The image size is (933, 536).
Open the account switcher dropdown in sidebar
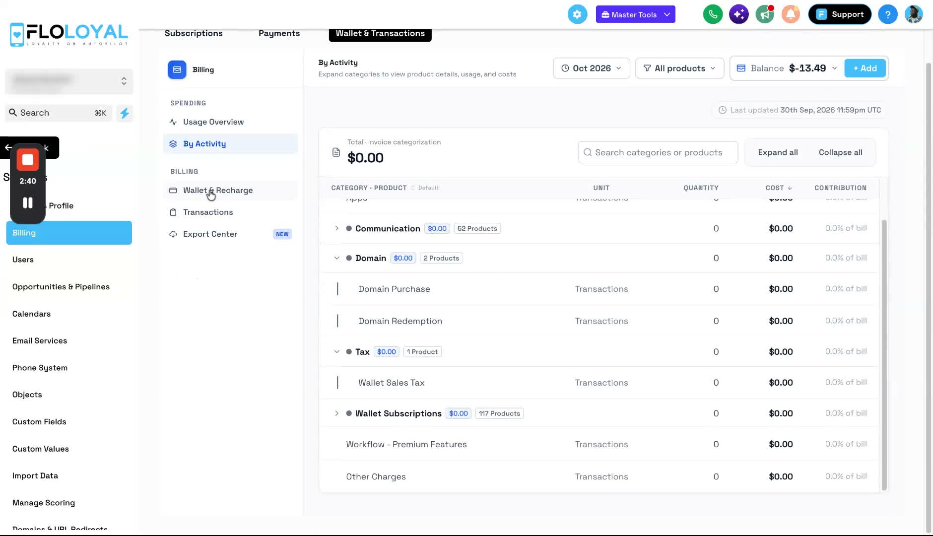[x=69, y=81]
